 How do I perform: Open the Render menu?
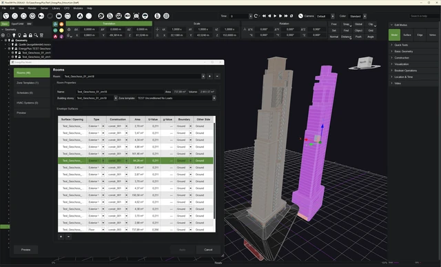pos(32,8)
